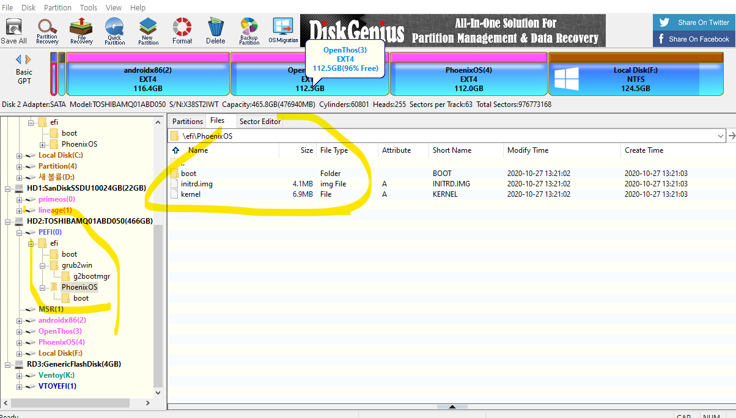
Task: Select the PEFI(0) partition in the tree
Action: [x=50, y=232]
